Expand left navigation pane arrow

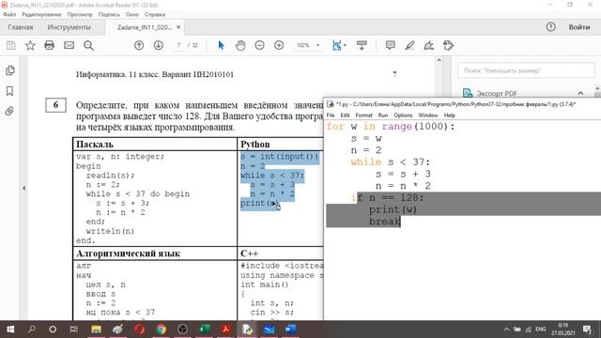coord(23,188)
